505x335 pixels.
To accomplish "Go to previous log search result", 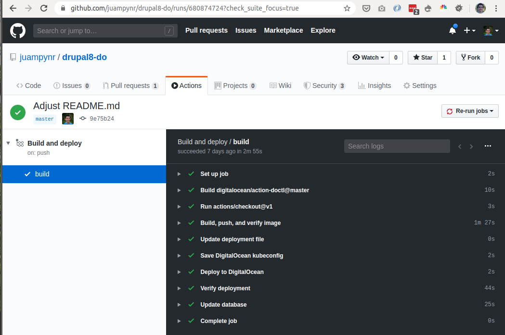I will (x=460, y=147).
